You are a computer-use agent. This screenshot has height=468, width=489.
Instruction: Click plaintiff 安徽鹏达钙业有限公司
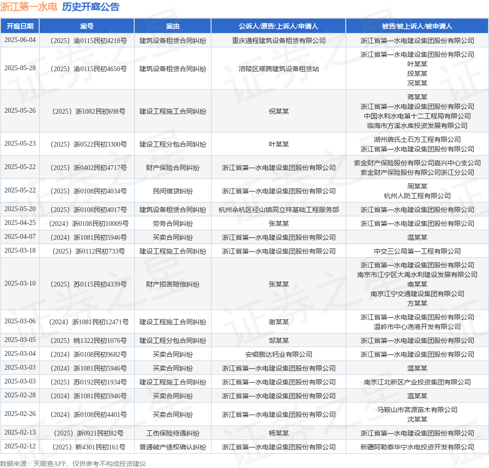[x=278, y=354]
